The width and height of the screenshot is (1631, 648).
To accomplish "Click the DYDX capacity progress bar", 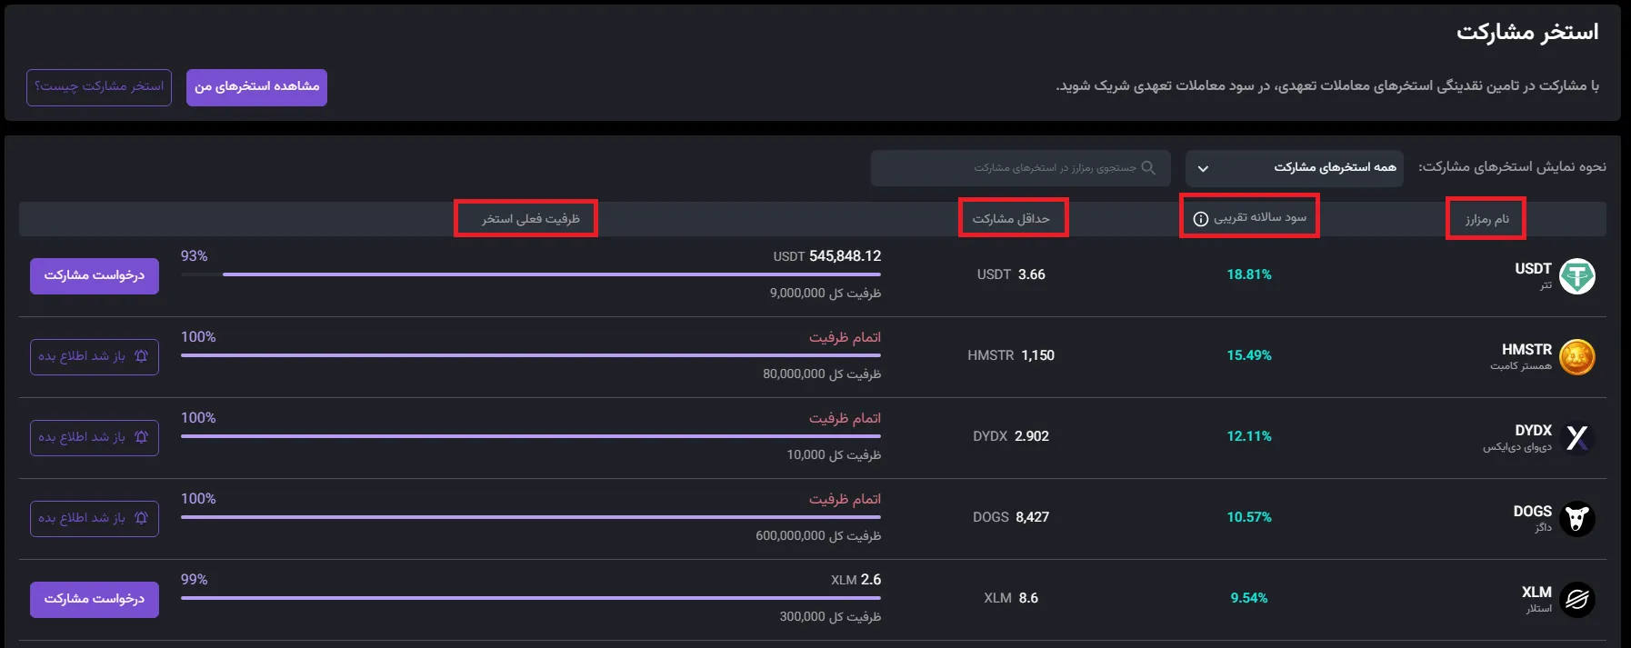I will tap(531, 436).
